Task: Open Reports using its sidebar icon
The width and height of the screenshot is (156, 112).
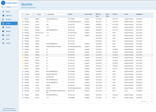Action: [x=3, y=31]
